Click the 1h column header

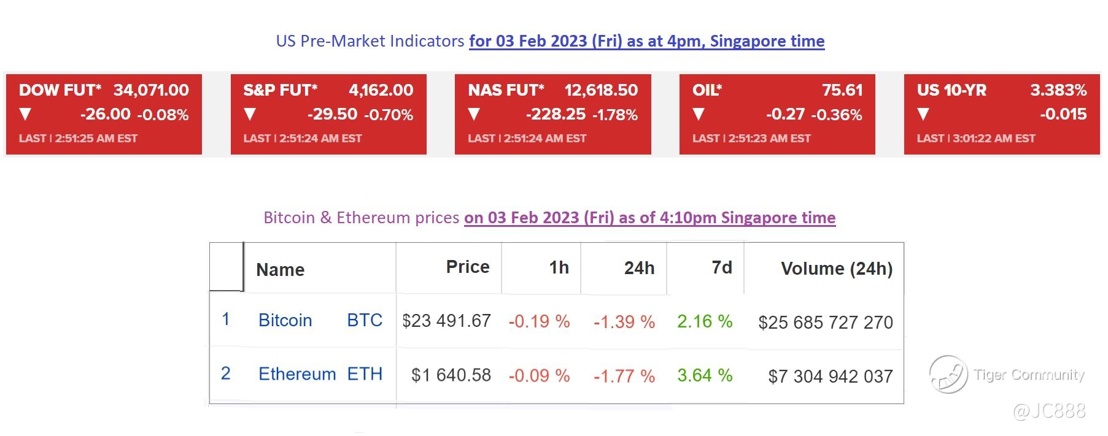[x=559, y=267]
